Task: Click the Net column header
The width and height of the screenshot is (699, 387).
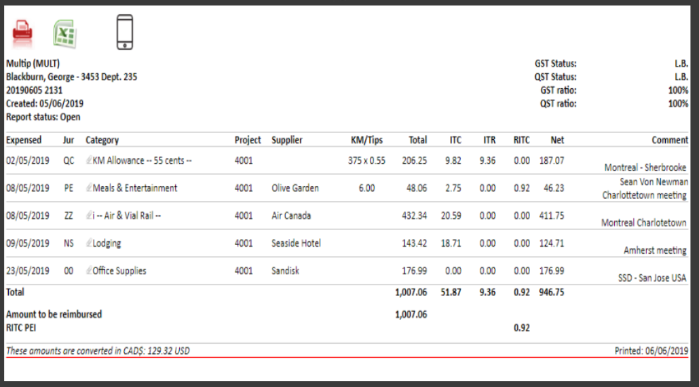Action: (x=557, y=140)
